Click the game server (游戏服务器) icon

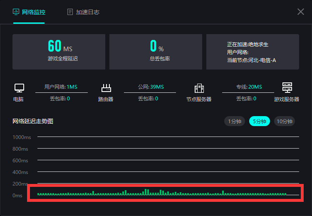click(x=287, y=87)
